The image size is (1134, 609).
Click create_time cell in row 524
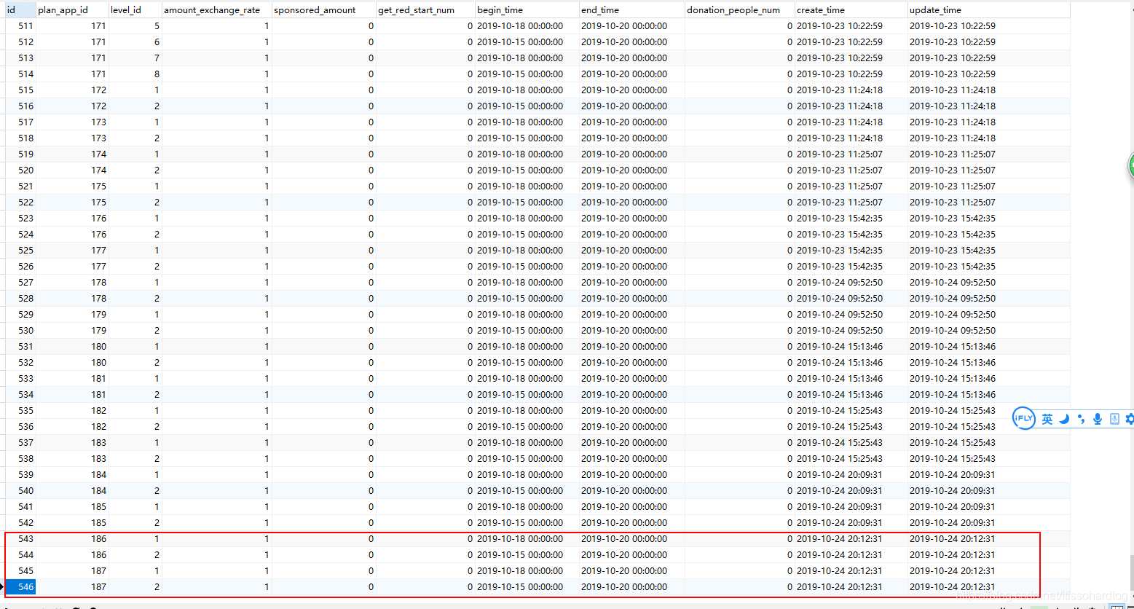tap(851, 235)
